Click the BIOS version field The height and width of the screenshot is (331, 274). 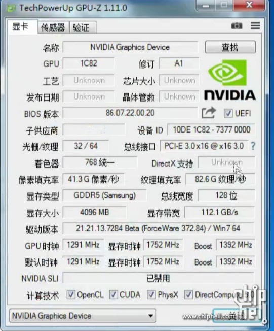coord(130,113)
